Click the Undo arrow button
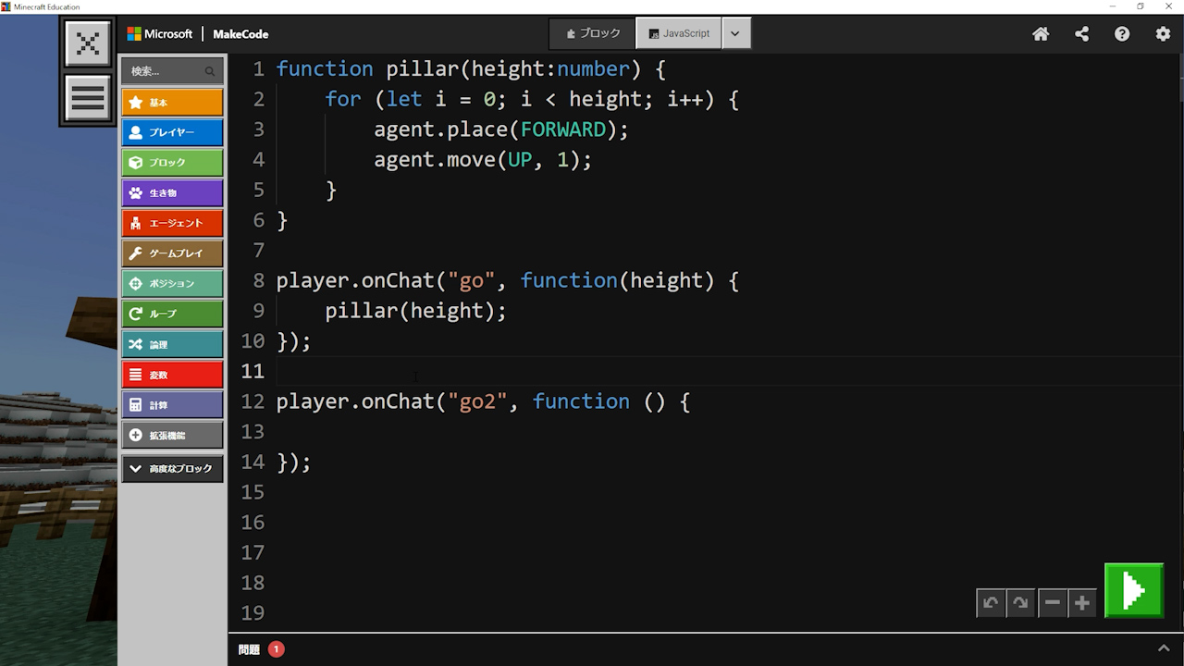1184x666 pixels. point(991,603)
